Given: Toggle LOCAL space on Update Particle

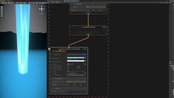Looking at the screenshot, I should tap(104, 27).
